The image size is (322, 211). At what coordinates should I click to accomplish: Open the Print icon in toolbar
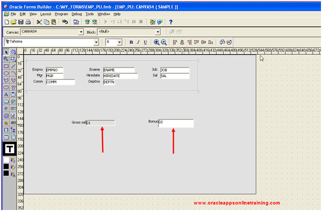pyautogui.click(x=29, y=22)
